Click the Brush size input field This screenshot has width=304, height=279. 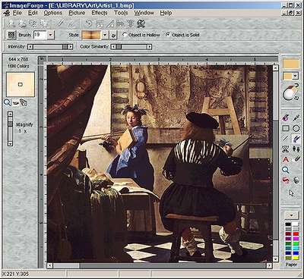tap(40, 35)
